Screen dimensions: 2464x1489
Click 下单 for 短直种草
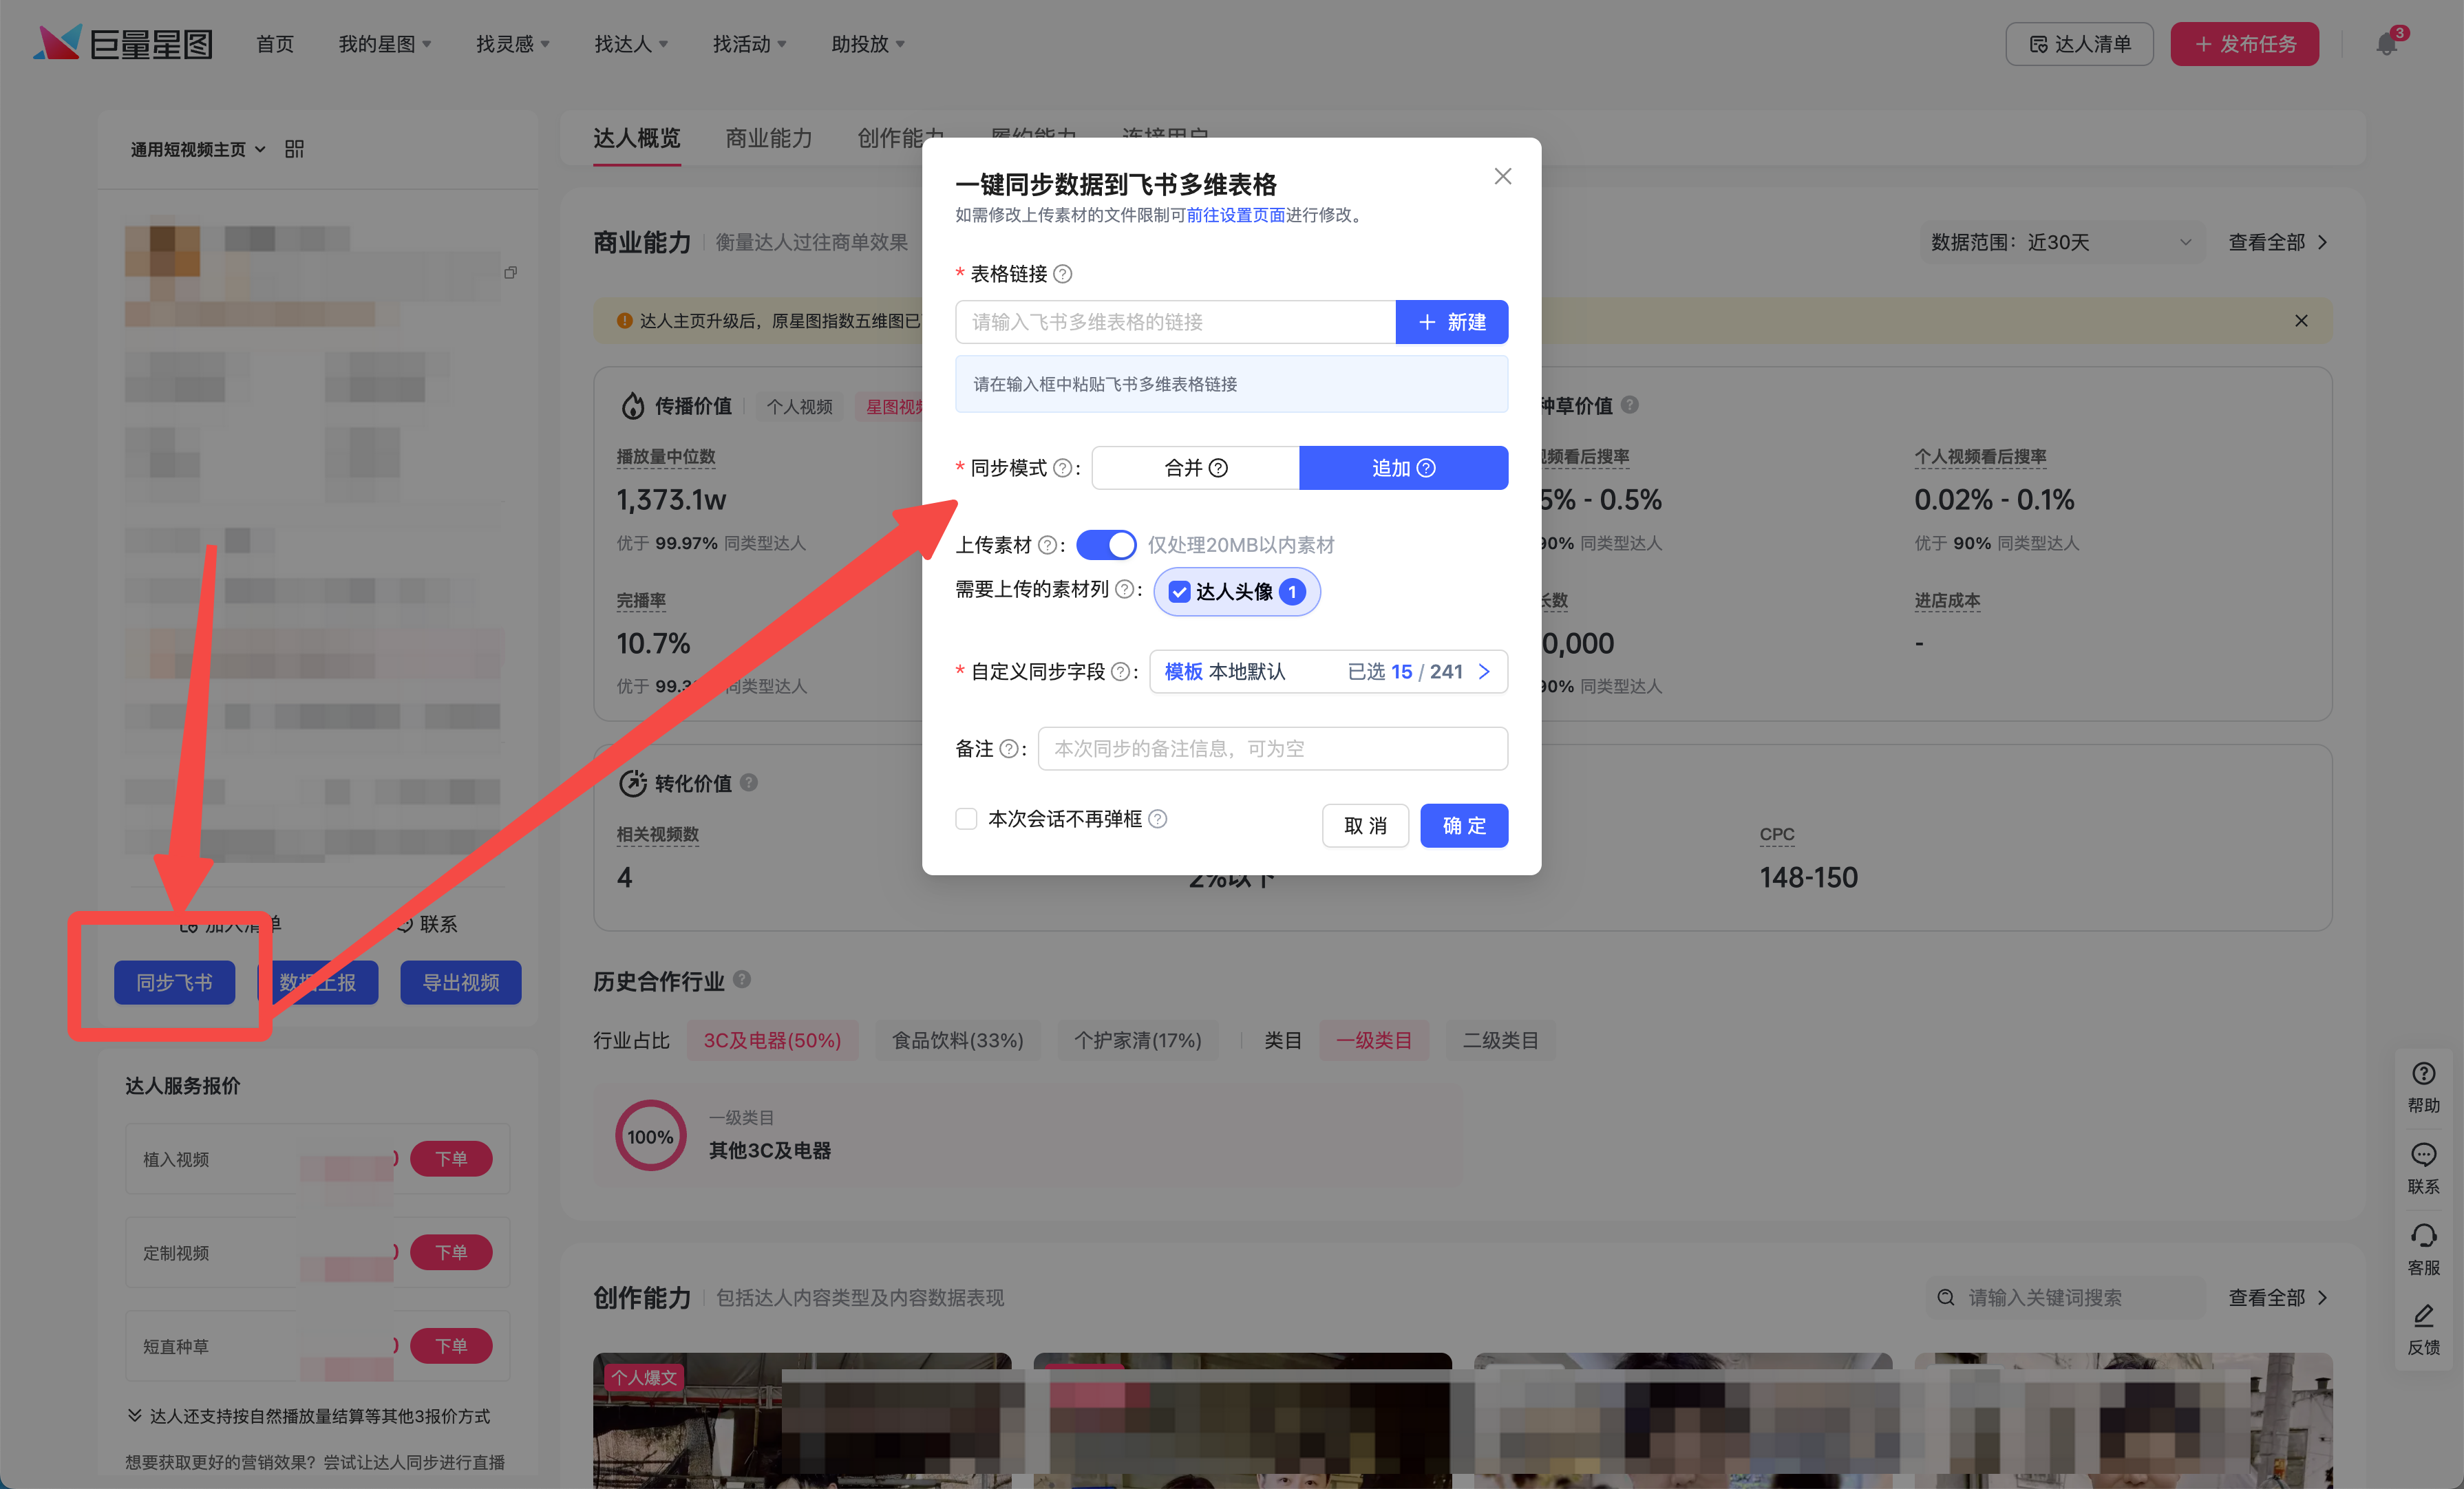pos(451,1346)
